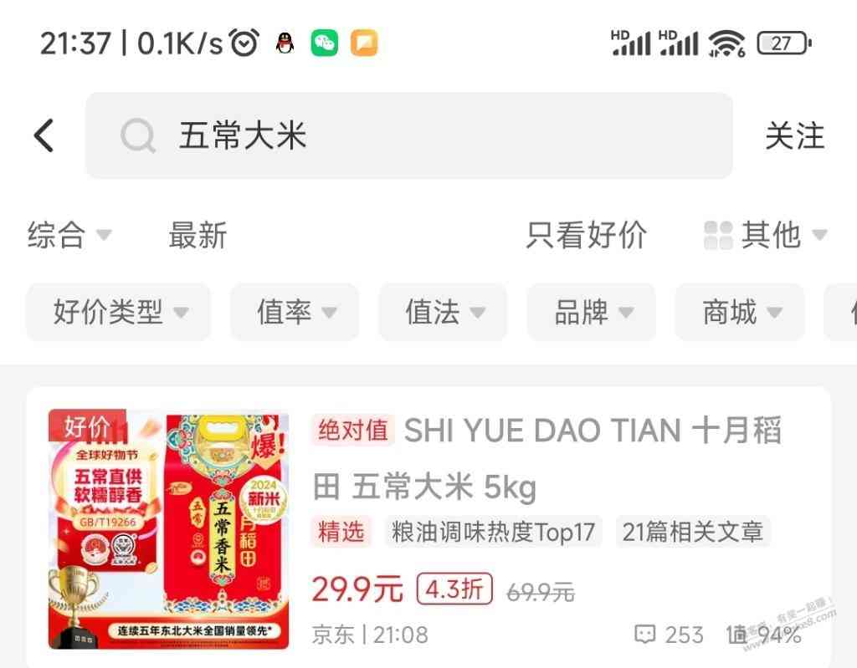Open the 好价类型 filter dropdown
The image size is (857, 668).
pos(118,312)
